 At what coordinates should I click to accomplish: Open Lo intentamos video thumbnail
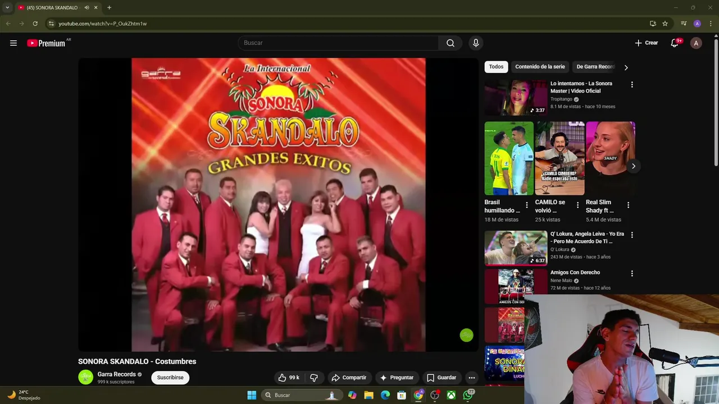(x=516, y=98)
